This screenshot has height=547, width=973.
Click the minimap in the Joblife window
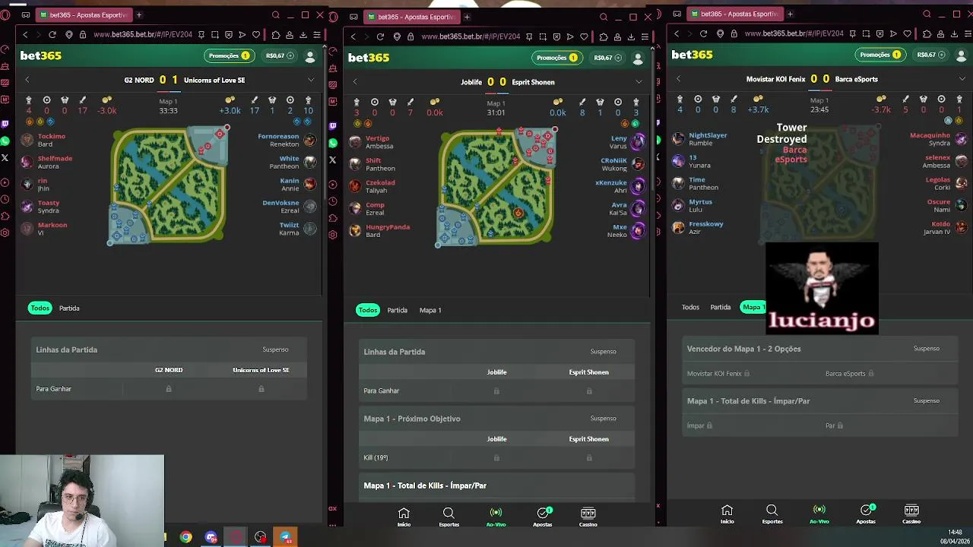pyautogui.click(x=496, y=186)
